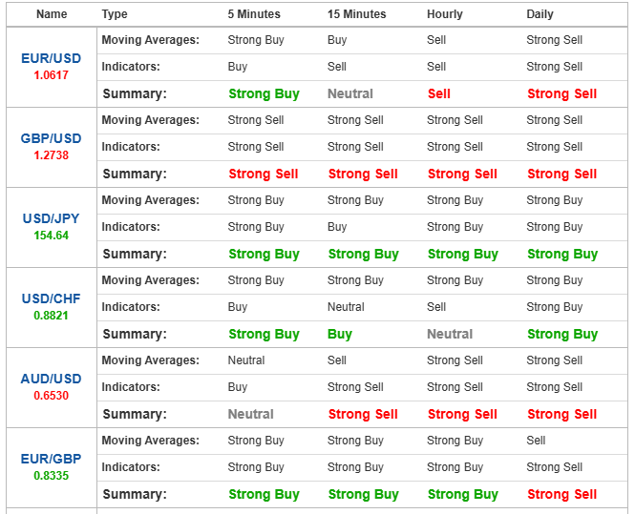Select the 15 Minutes column header
The width and height of the screenshot is (635, 514).
click(357, 14)
